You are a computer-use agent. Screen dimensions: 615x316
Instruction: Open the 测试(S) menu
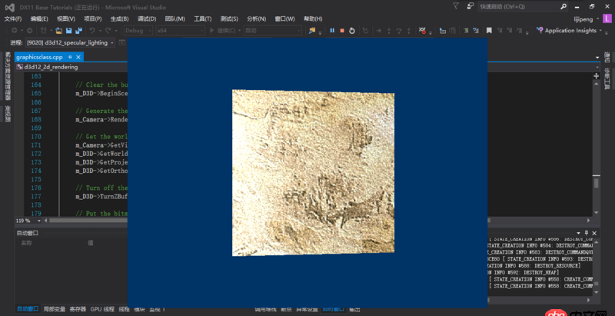pyautogui.click(x=229, y=18)
